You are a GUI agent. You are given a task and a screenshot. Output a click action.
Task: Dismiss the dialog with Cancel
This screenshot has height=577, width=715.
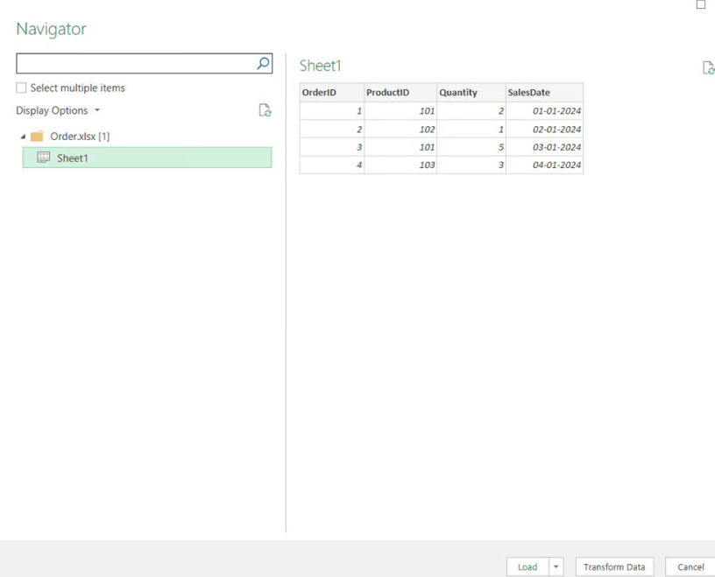click(690, 566)
